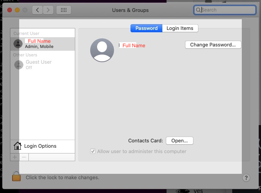Add a user with the plus button
The width and height of the screenshot is (261, 193).
[x=15, y=157]
